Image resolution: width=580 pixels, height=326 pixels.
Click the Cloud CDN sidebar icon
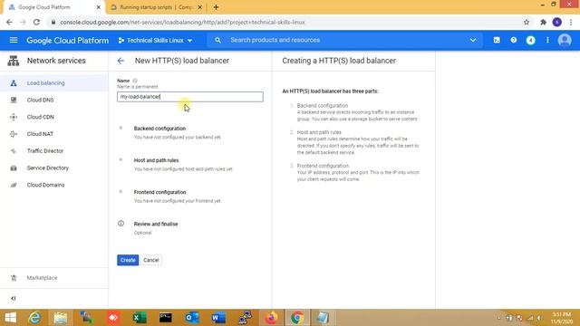pyautogui.click(x=14, y=117)
